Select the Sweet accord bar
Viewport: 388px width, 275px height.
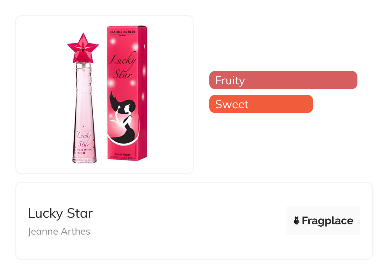[x=261, y=104]
